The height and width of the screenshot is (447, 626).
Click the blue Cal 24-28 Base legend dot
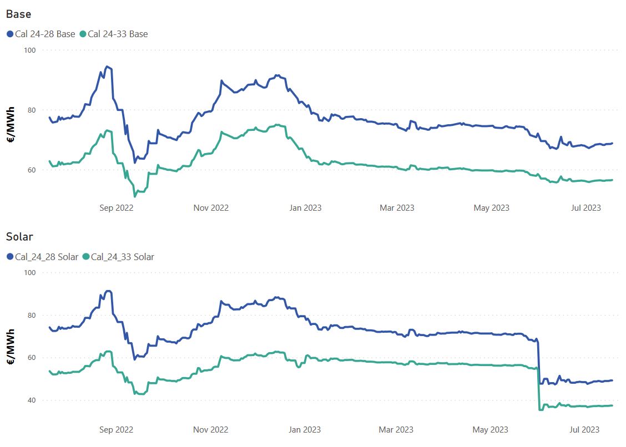[x=10, y=34]
